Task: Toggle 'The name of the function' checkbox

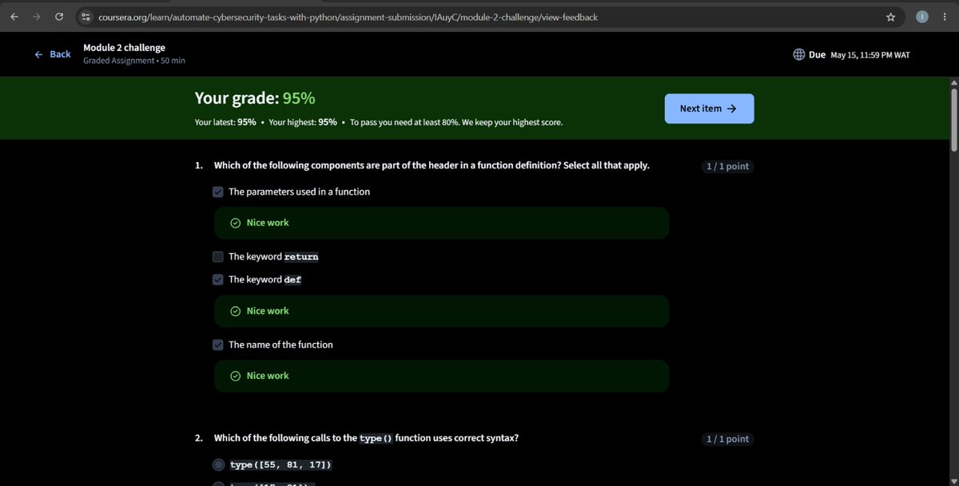Action: (218, 345)
